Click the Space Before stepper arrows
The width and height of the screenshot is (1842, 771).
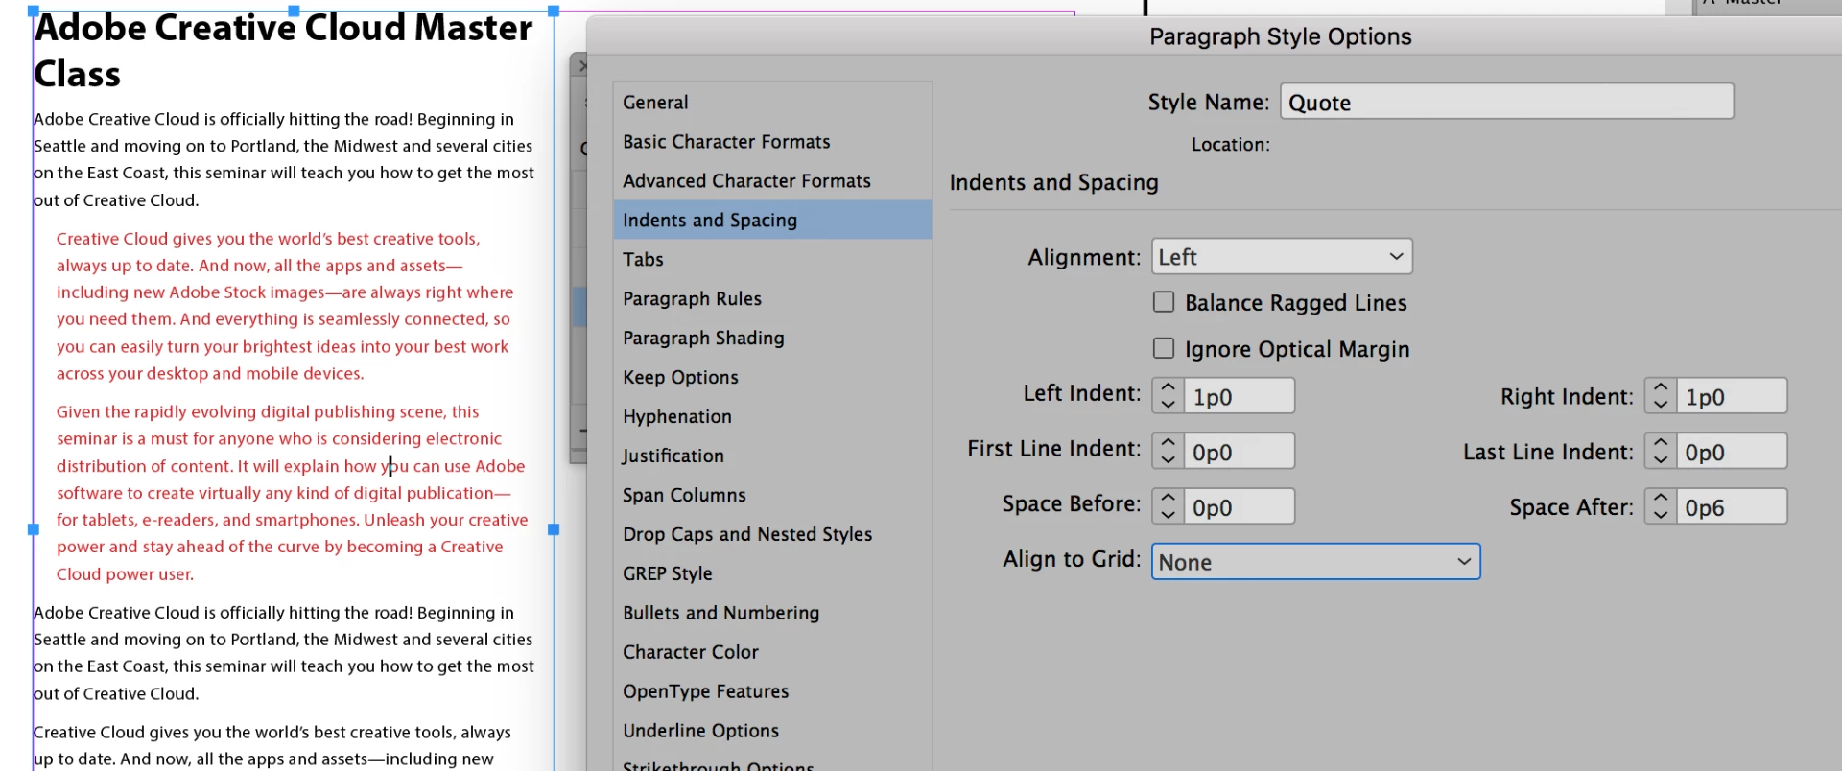1168,507
